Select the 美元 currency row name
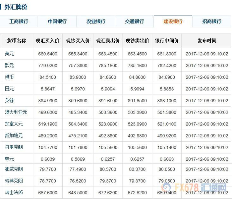 (x=9, y=54)
